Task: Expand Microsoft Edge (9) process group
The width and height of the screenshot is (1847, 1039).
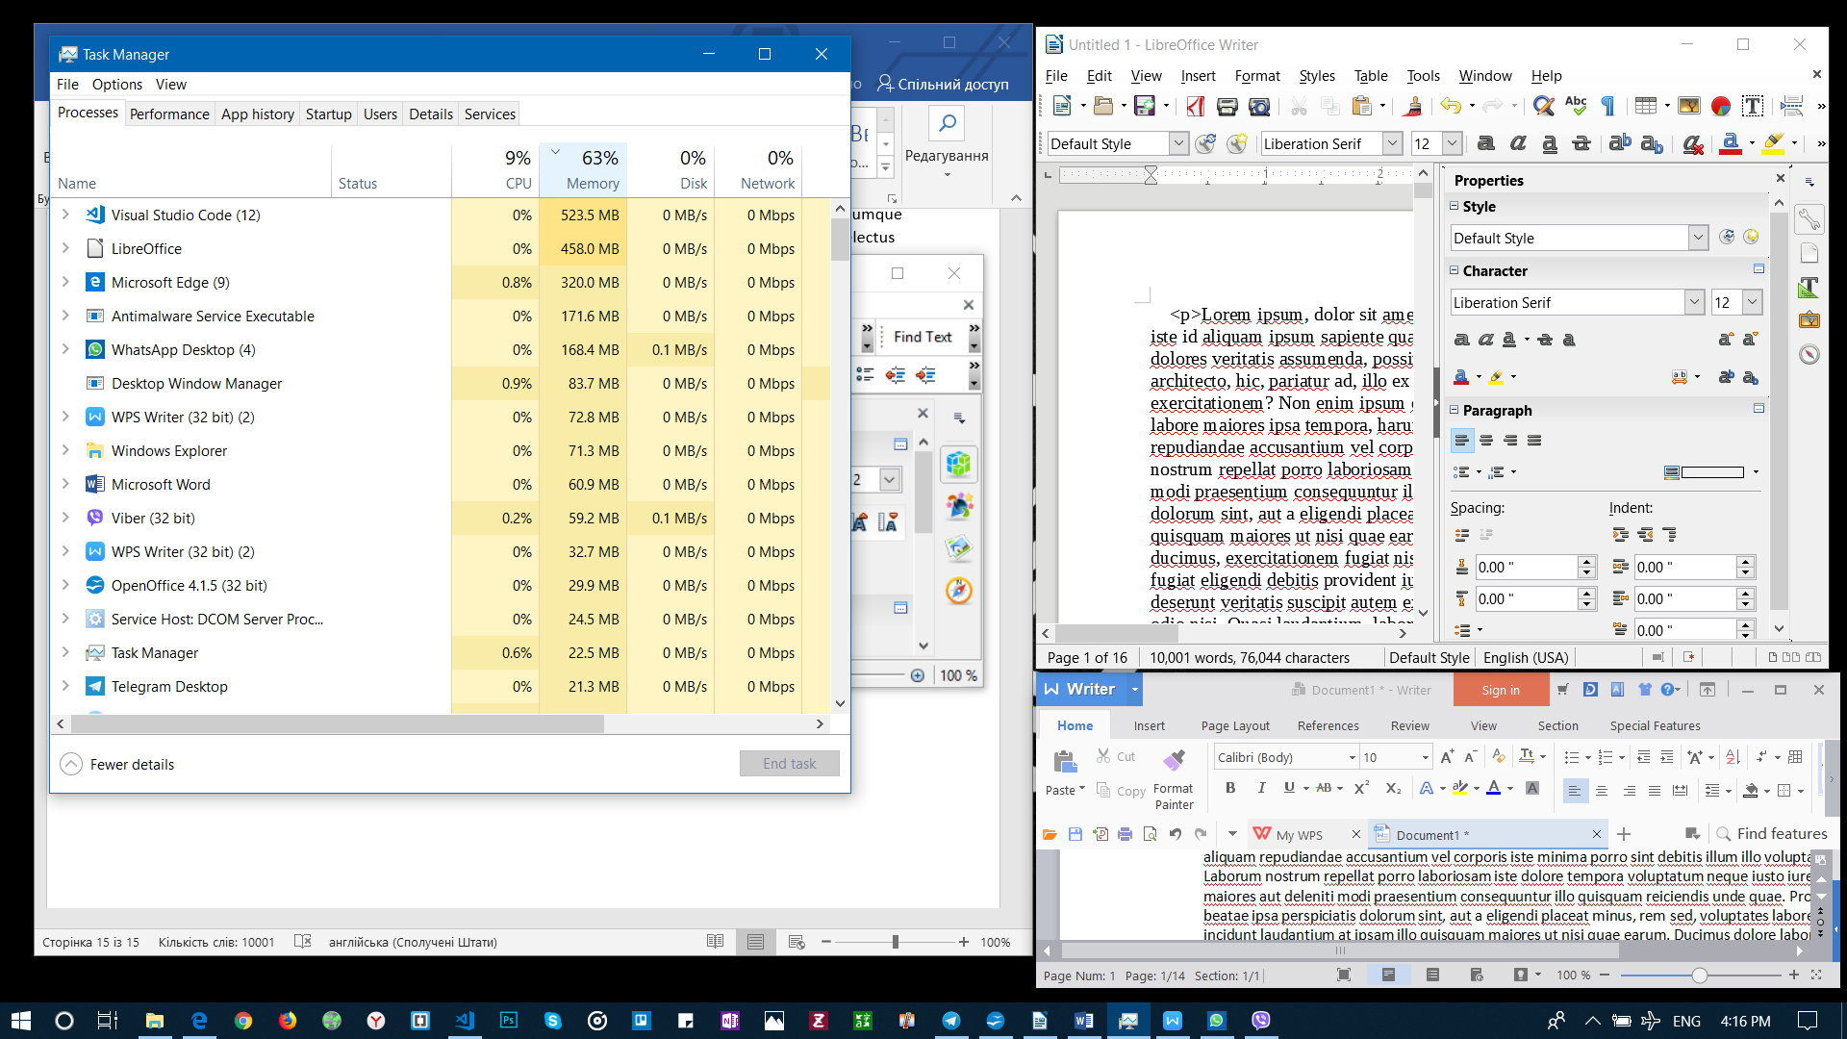Action: tap(65, 282)
